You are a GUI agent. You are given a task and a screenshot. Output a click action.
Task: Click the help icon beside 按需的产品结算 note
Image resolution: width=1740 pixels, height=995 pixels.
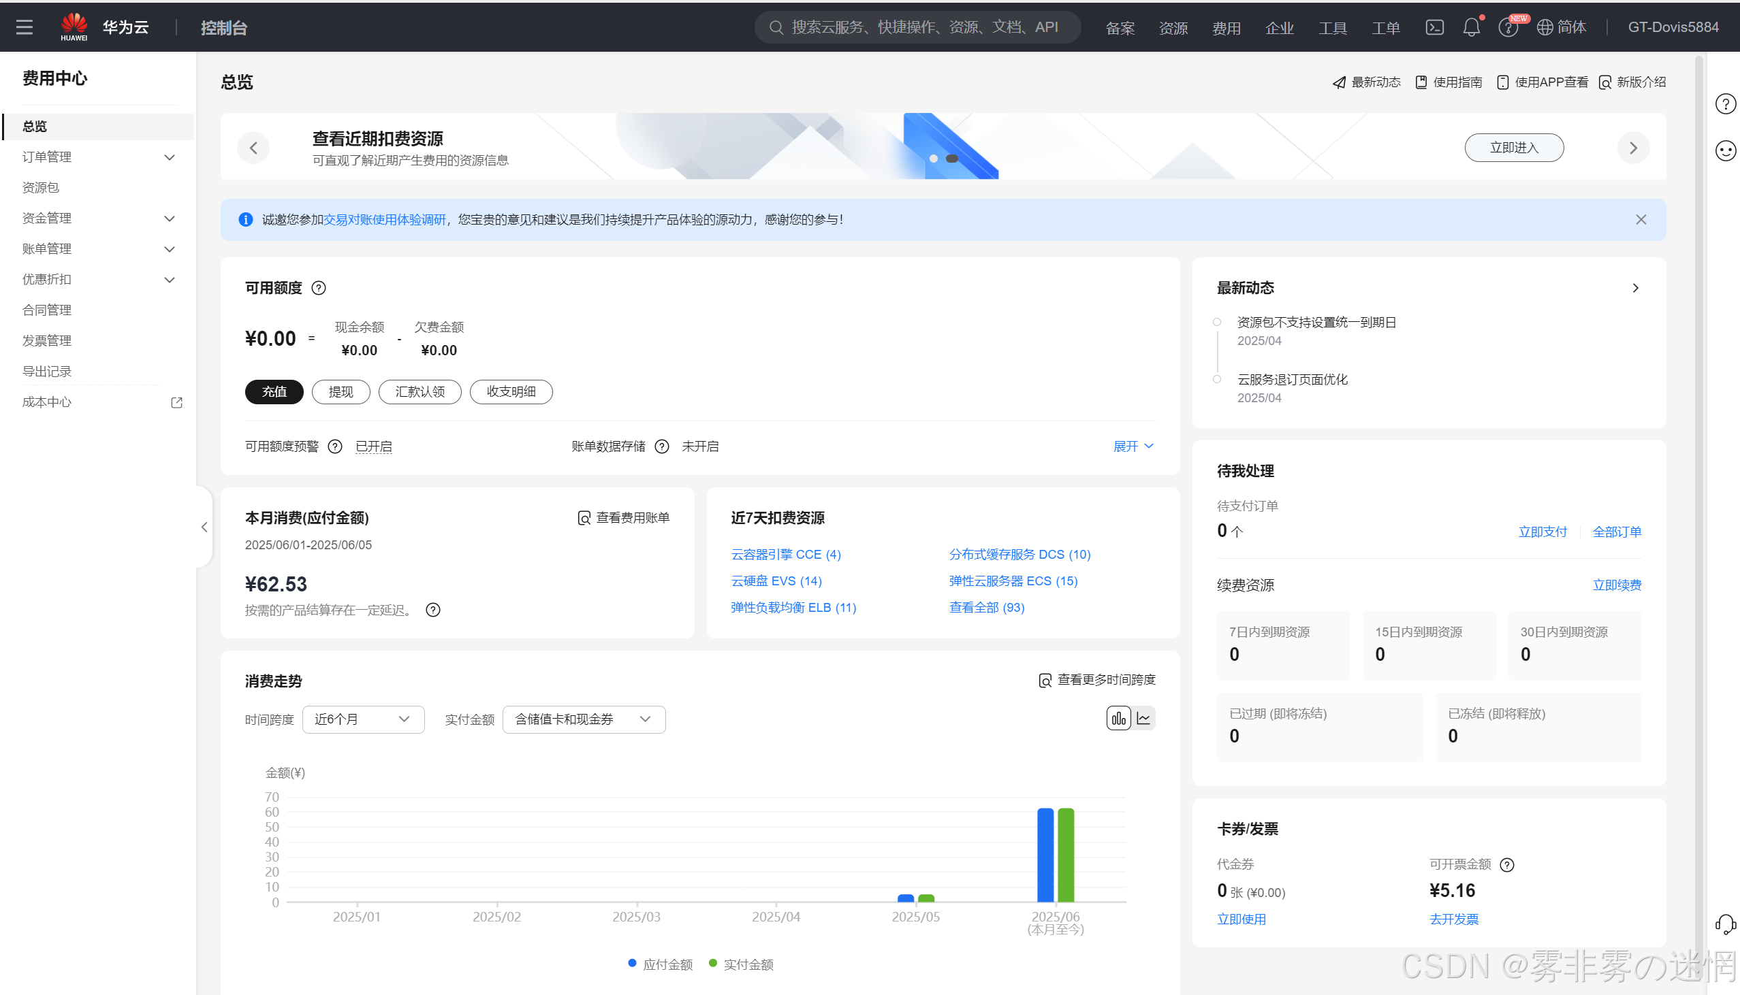[432, 610]
